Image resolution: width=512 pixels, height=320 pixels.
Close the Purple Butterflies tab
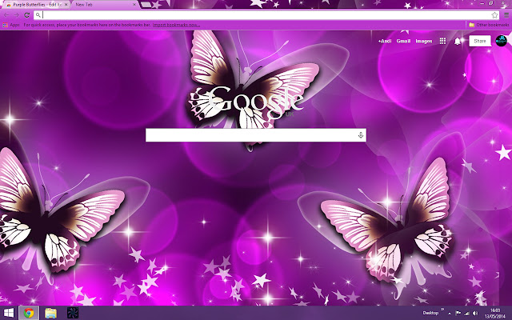pyautogui.click(x=66, y=5)
